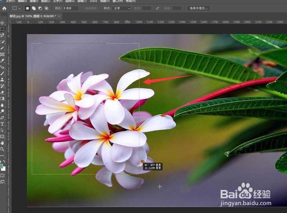Toggle Quick Mask mode
Viewport: 287px width, 213px height.
(2, 175)
